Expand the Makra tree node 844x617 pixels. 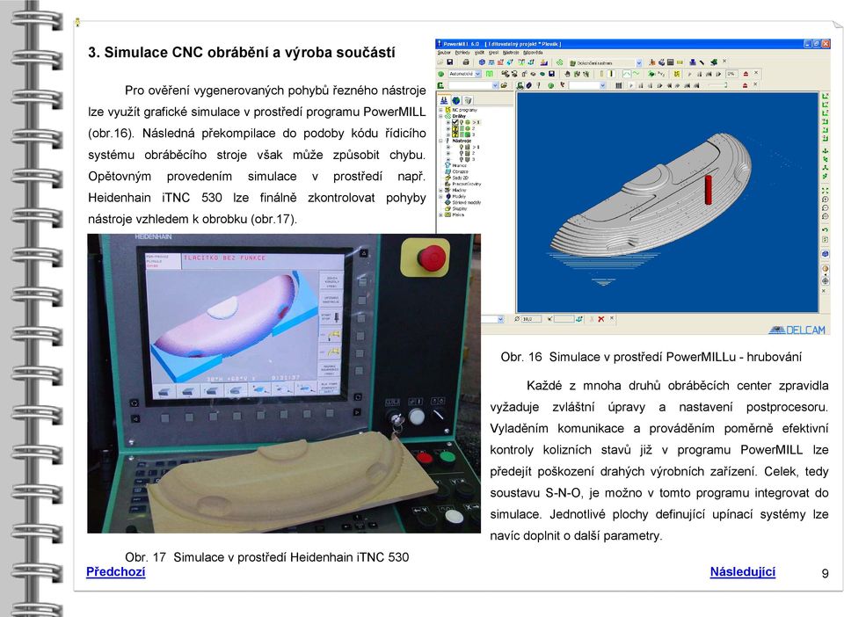441,214
